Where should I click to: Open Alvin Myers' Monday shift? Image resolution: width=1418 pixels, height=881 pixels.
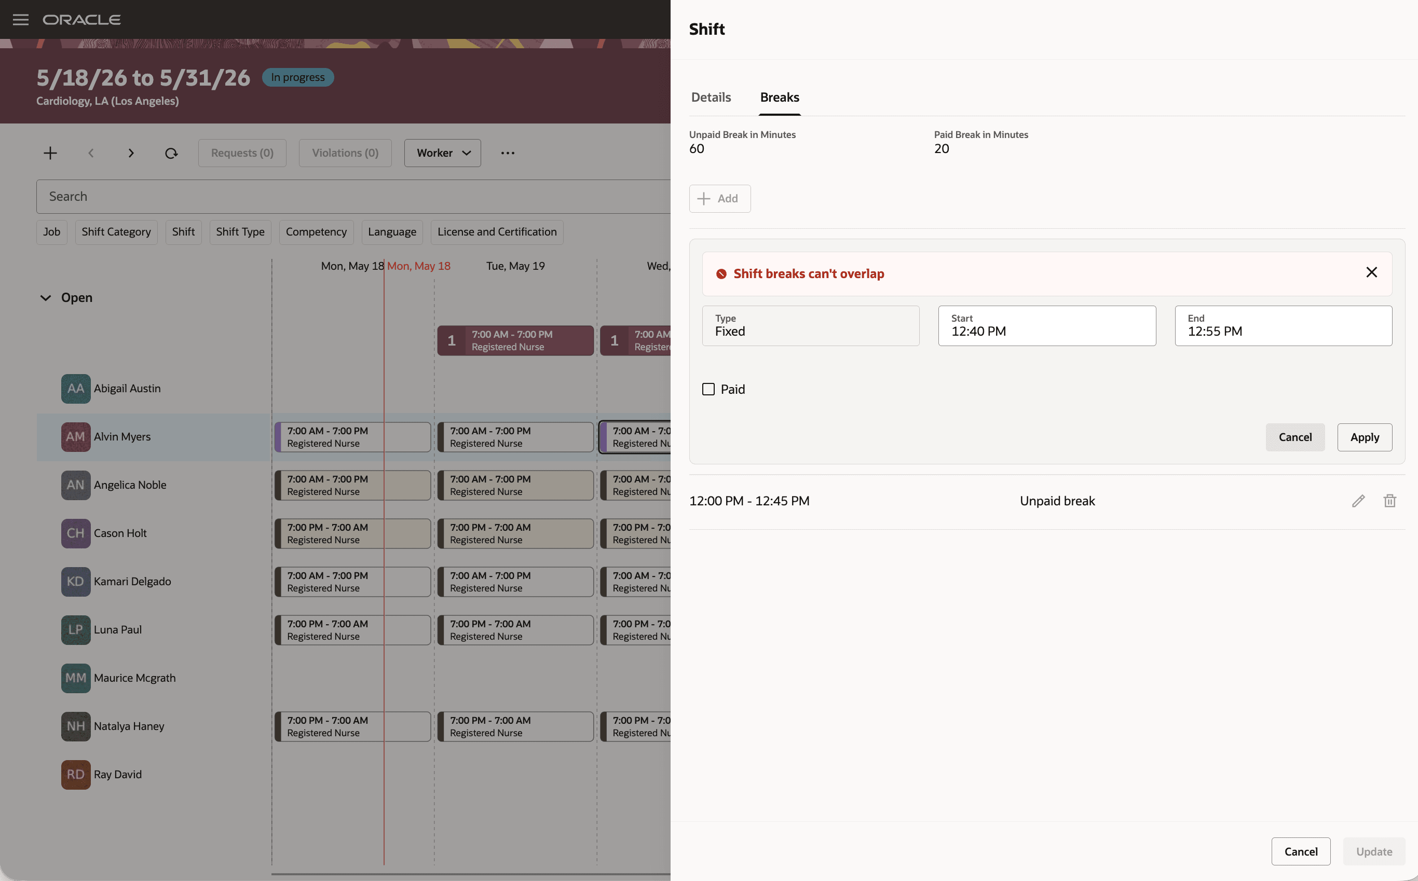click(x=352, y=437)
